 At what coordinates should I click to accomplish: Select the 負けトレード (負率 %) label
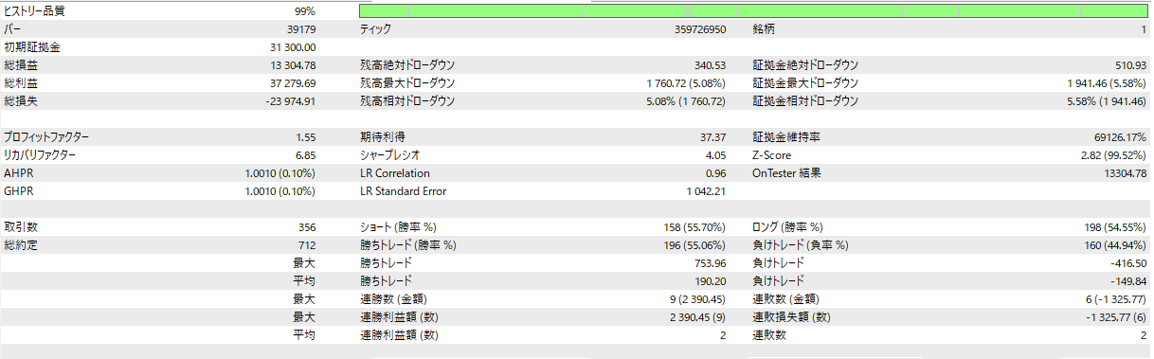point(801,245)
